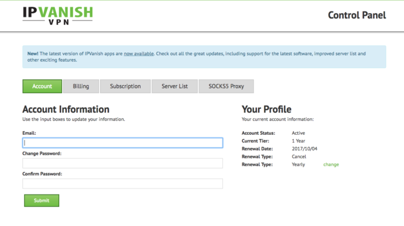Click the Control Panel heading

(357, 15)
